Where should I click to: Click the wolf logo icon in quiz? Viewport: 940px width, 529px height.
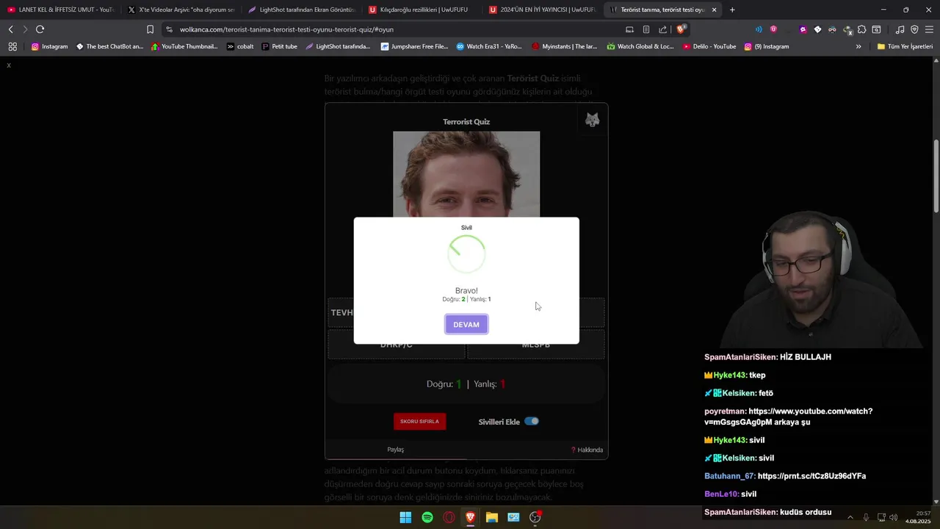click(592, 120)
